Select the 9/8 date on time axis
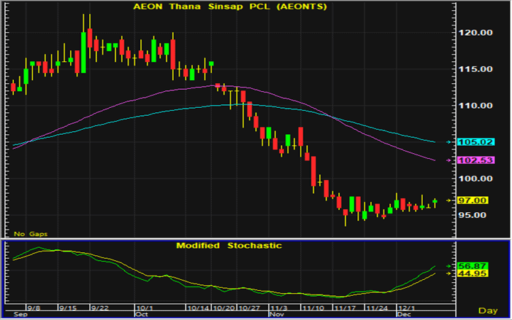The height and width of the screenshot is (320, 512). click(x=34, y=307)
